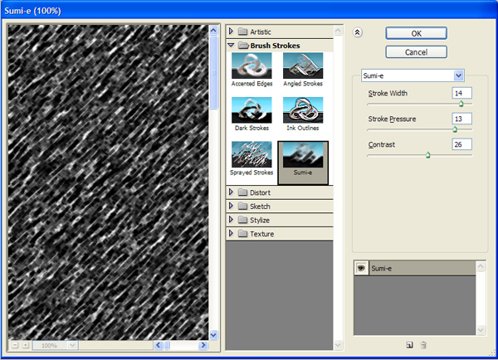Expand the Texture category triangle
This screenshot has height=360, width=498.
[232, 233]
